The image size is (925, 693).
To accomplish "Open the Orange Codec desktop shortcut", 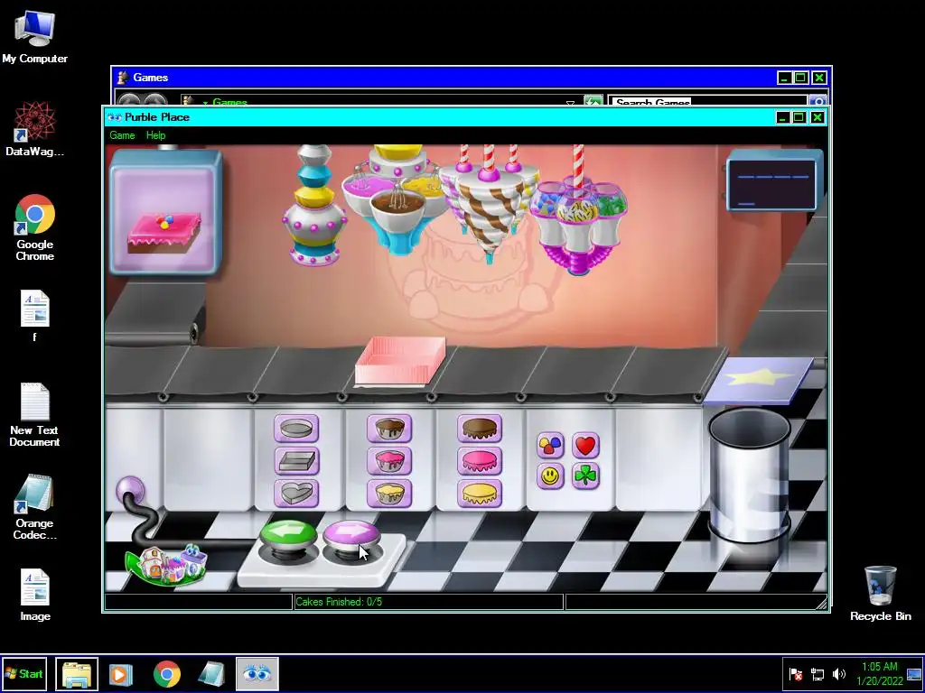I will (35, 507).
